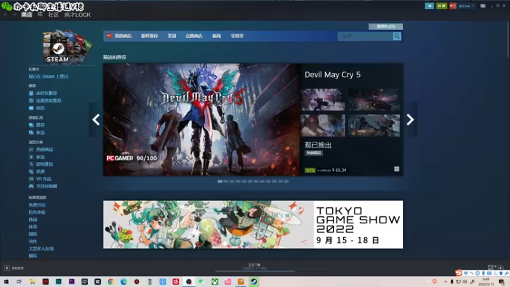Open 免费开玩 free to play link
The width and height of the screenshot is (510, 287).
point(37,205)
